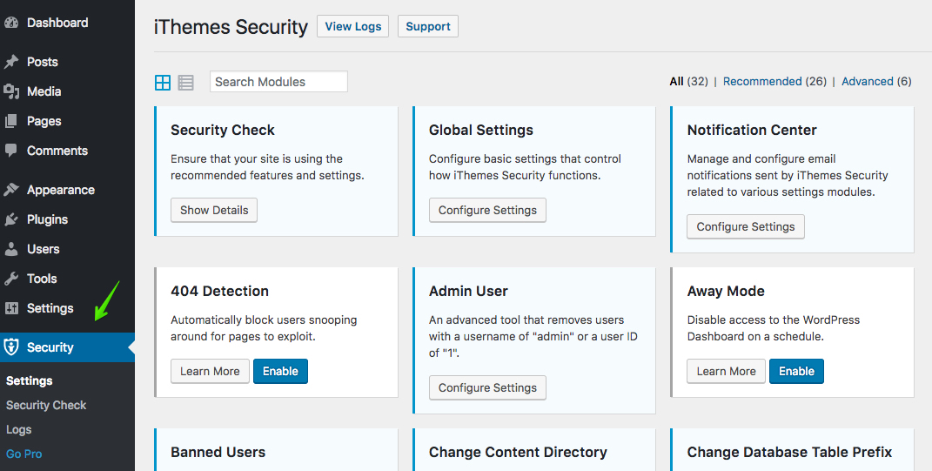Open the Go Pro link
The width and height of the screenshot is (932, 471).
[x=23, y=454]
